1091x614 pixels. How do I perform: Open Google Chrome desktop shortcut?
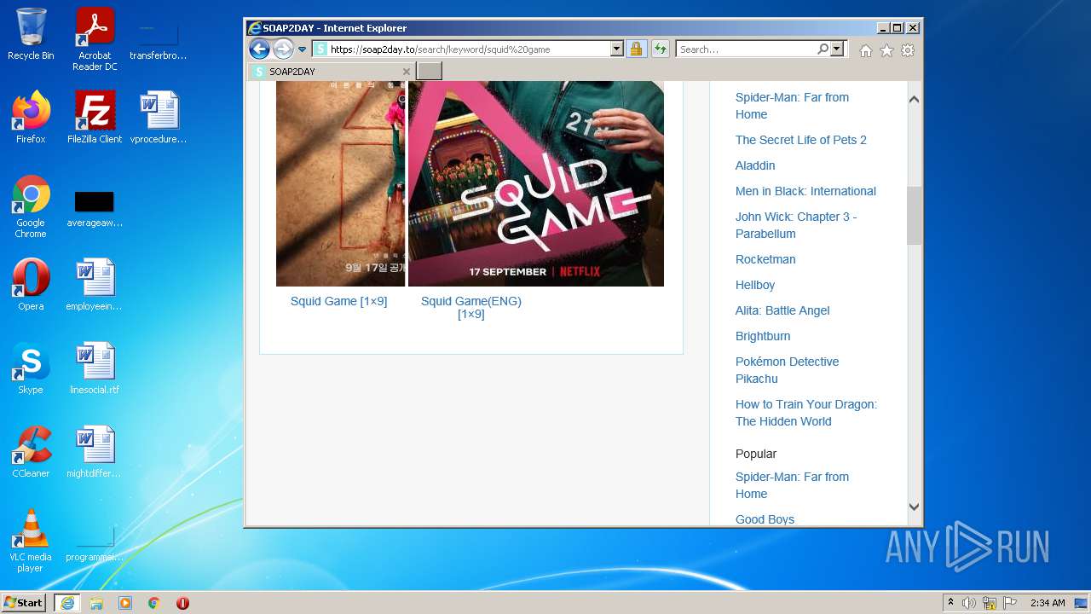pos(31,206)
